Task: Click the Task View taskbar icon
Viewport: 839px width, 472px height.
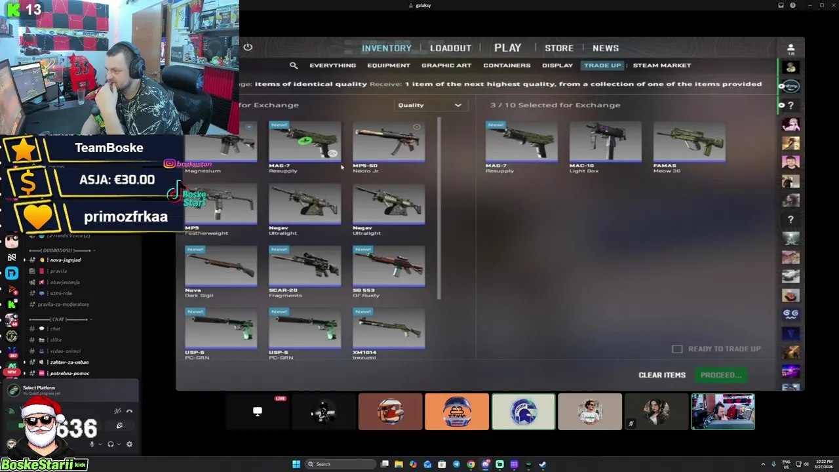Action: click(x=385, y=464)
